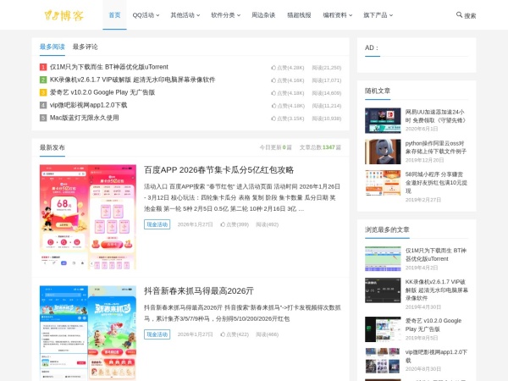
Task: Like the 百度APP 春节集卡 article
Action: [235, 224]
